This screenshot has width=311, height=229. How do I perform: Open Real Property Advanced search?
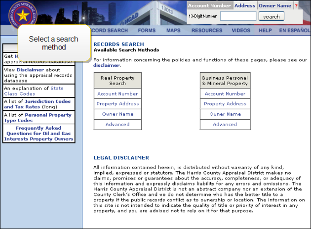[x=117, y=125]
